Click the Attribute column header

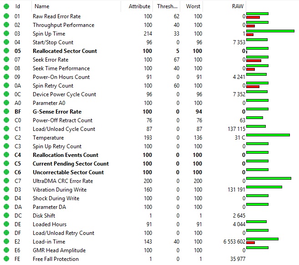pyautogui.click(x=139, y=6)
